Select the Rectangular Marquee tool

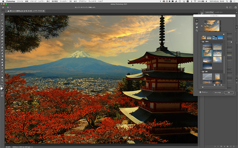point(2,17)
